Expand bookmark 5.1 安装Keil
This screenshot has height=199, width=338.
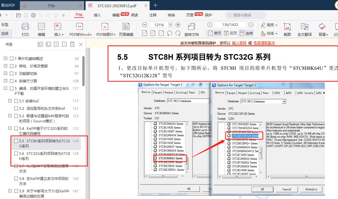pyautogui.click(x=10, y=101)
